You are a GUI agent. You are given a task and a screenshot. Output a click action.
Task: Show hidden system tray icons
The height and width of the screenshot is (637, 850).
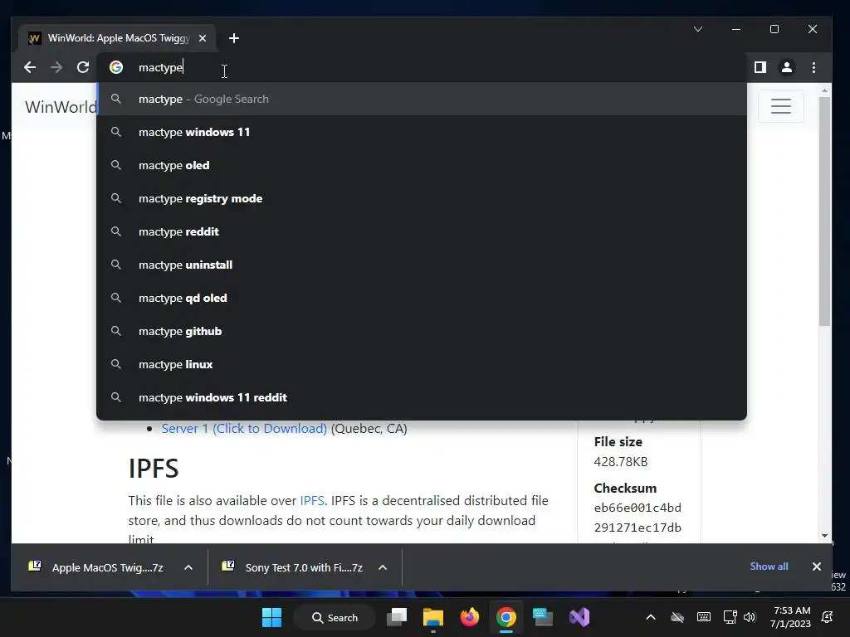(x=651, y=617)
